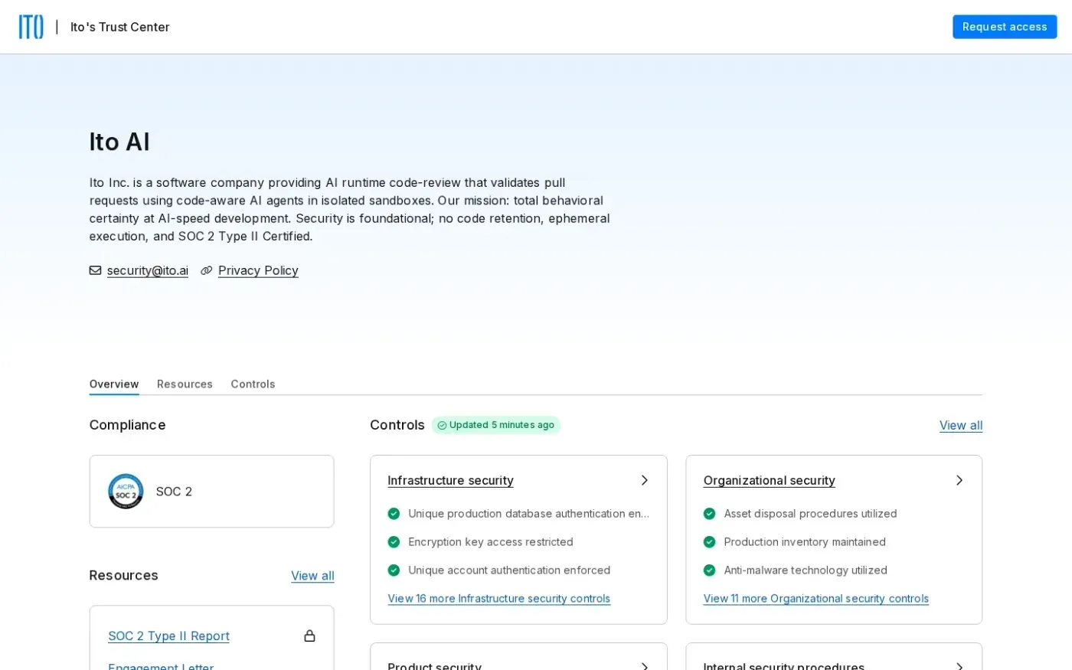The image size is (1072, 670).
Task: Click green check beside Anti-malware technology utilized
Action: tap(709, 570)
